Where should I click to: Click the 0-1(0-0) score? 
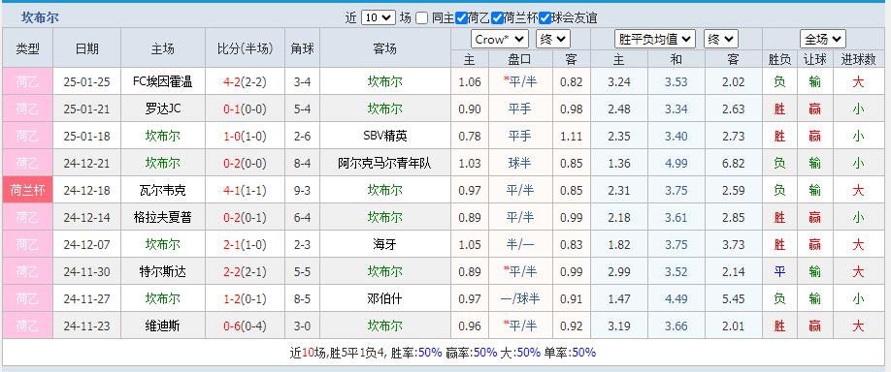[x=245, y=108]
